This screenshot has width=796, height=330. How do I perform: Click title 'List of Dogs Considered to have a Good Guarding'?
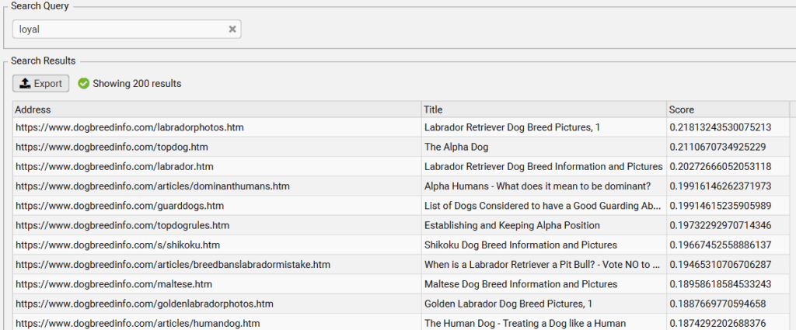[x=543, y=206]
